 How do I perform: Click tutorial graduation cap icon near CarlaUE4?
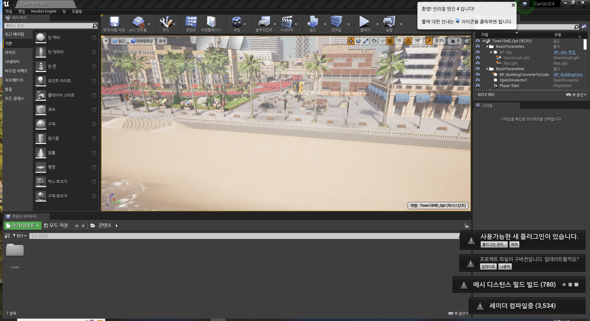pos(525,4)
